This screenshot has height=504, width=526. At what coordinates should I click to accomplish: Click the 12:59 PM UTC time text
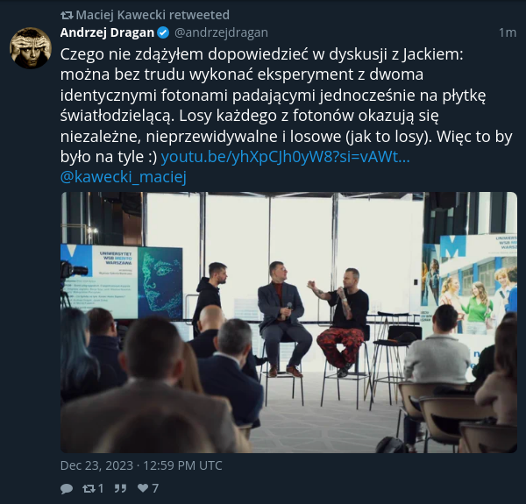[182, 465]
